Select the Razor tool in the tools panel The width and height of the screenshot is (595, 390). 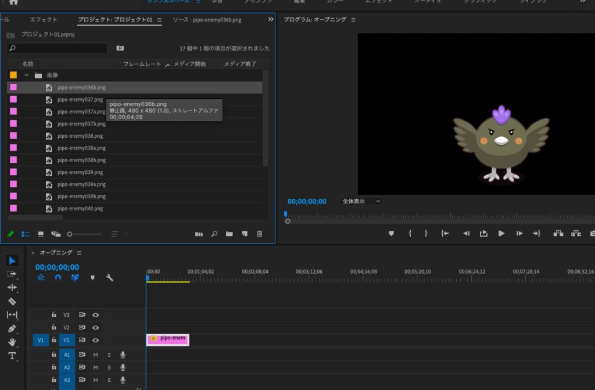coord(12,301)
